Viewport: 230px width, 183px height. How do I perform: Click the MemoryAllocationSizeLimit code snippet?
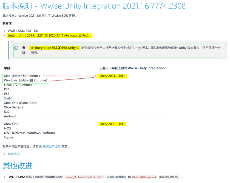click(84, 177)
